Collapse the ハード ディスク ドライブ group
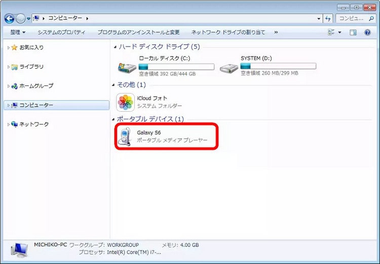 tap(115, 47)
